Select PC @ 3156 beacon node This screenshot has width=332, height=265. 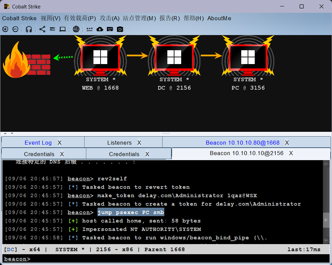tap(248, 63)
